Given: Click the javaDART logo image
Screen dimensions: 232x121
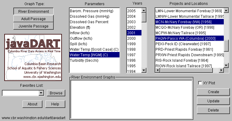Looking at the screenshot, I should [x=33, y=57].
